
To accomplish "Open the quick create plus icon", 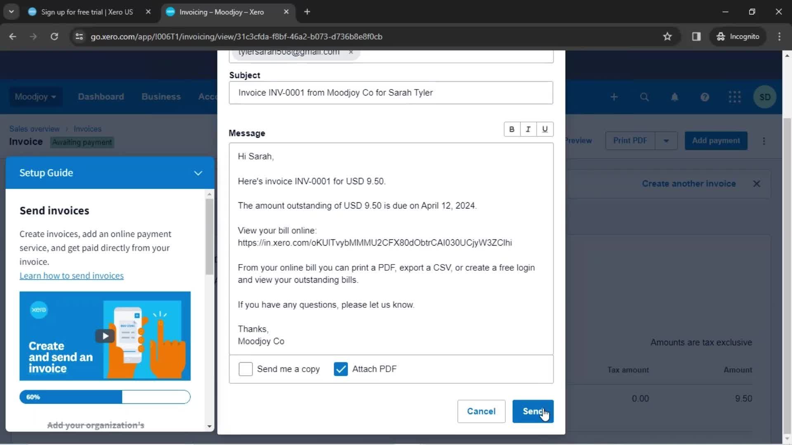I will click(x=614, y=97).
